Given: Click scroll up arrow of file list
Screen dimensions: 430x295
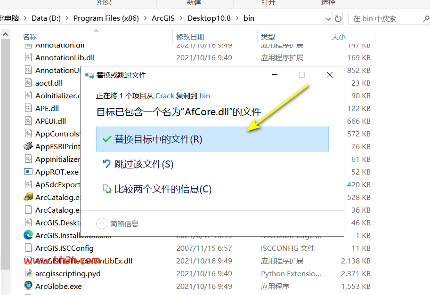Looking at the screenshot, I should (5, 34).
